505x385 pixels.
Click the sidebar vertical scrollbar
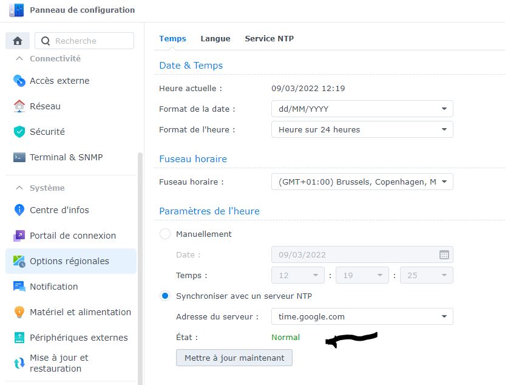140,267
